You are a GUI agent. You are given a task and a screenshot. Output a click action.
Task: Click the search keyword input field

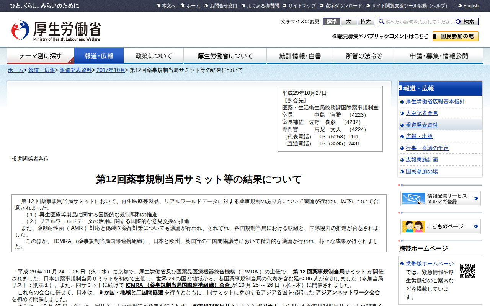420,21
